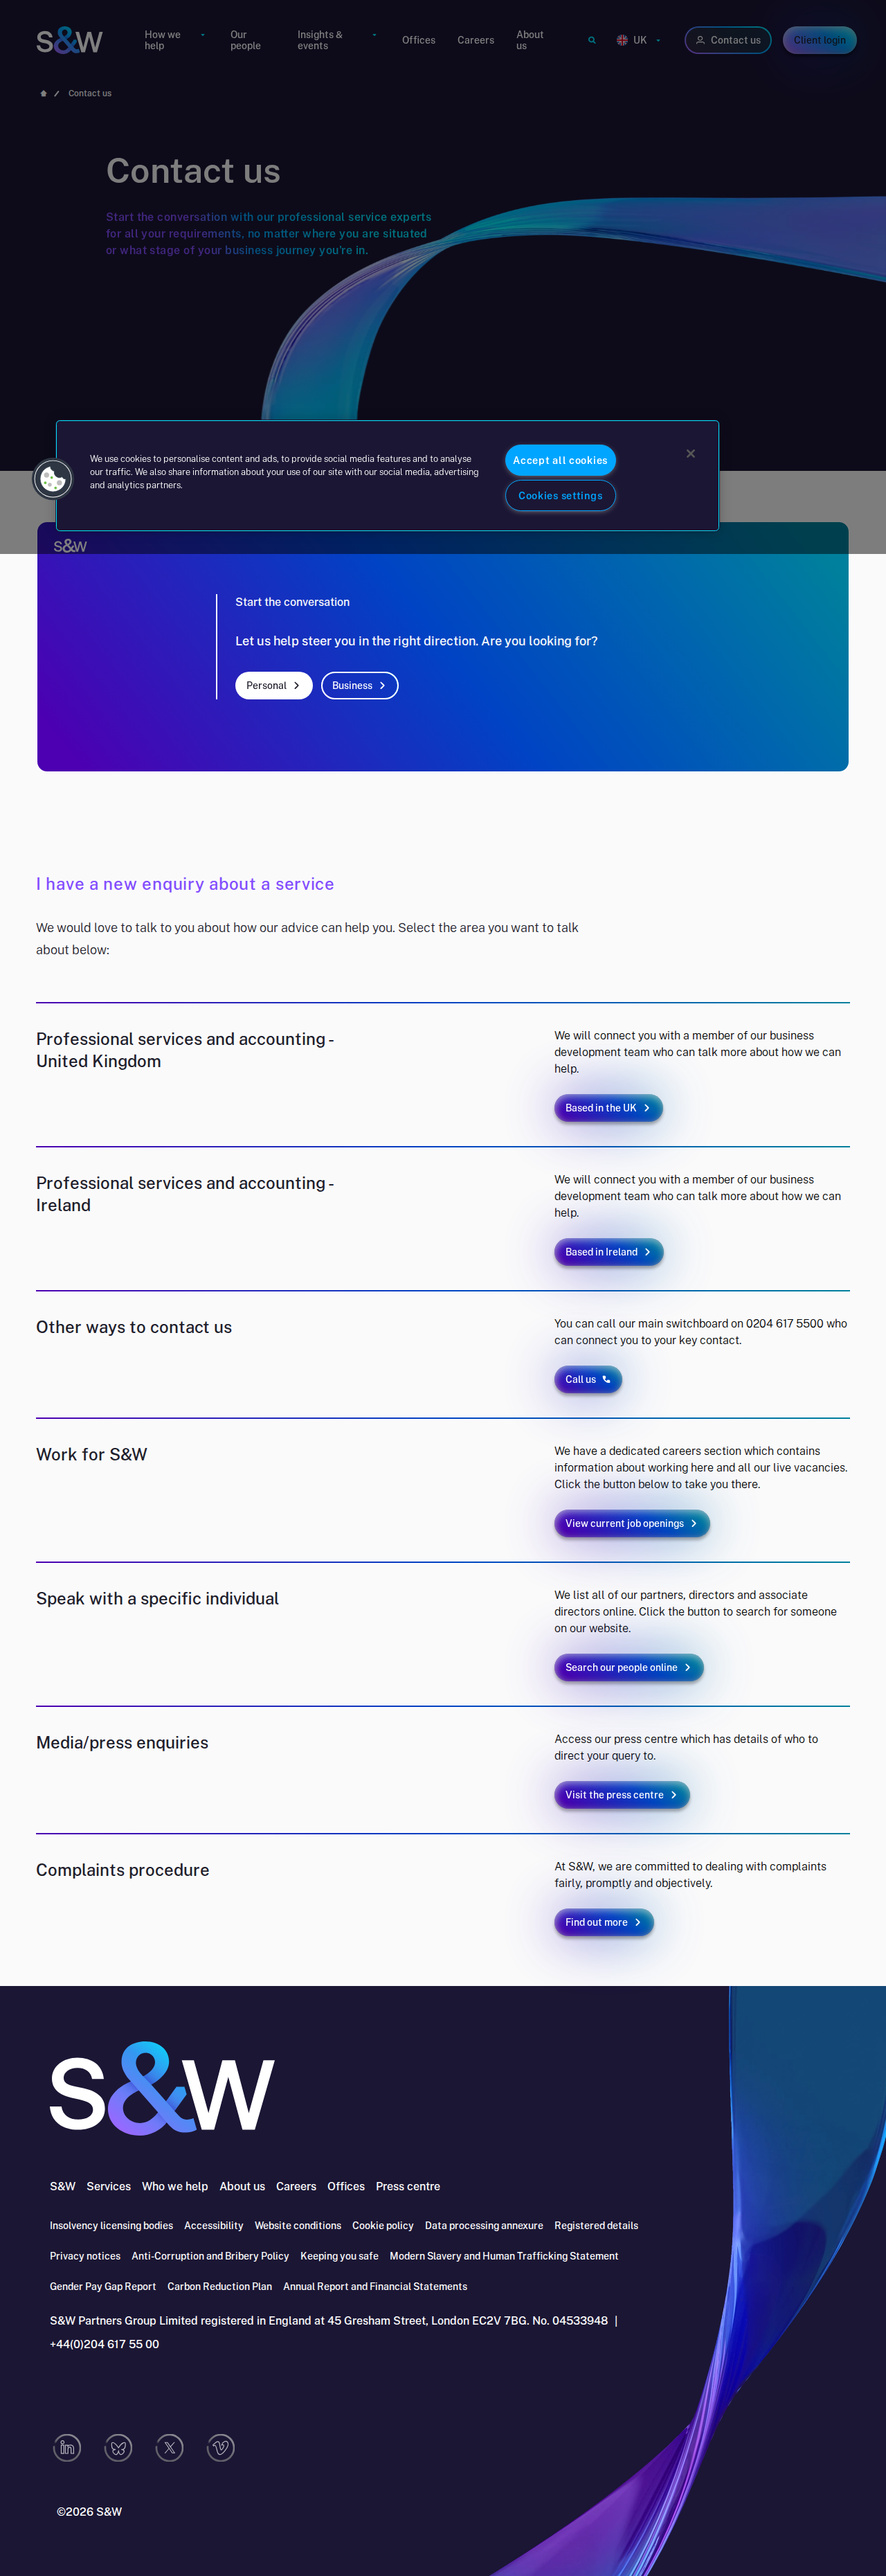886x2576 pixels.
Task: Expand the Insights & events menu
Action: click(x=336, y=40)
